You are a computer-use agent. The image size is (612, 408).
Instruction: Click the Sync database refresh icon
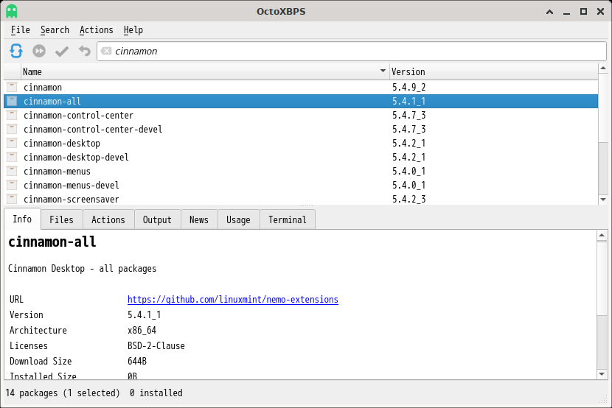16,51
